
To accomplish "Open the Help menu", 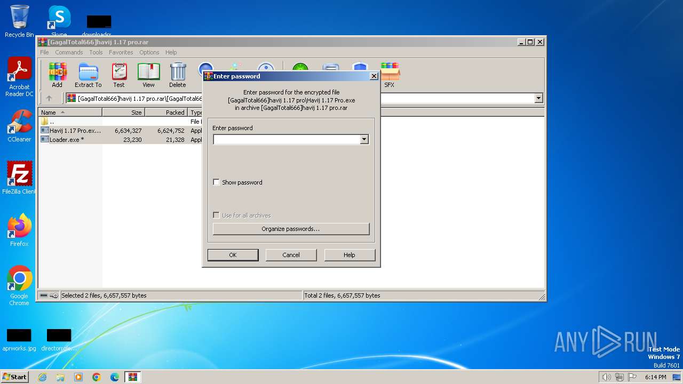I will [171, 52].
